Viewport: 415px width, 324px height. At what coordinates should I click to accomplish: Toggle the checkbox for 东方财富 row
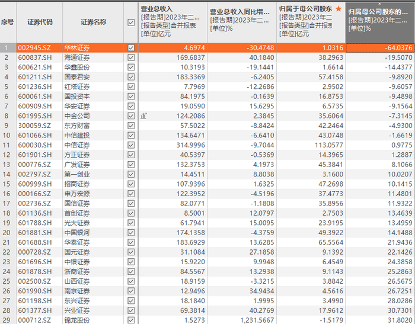click(x=131, y=126)
